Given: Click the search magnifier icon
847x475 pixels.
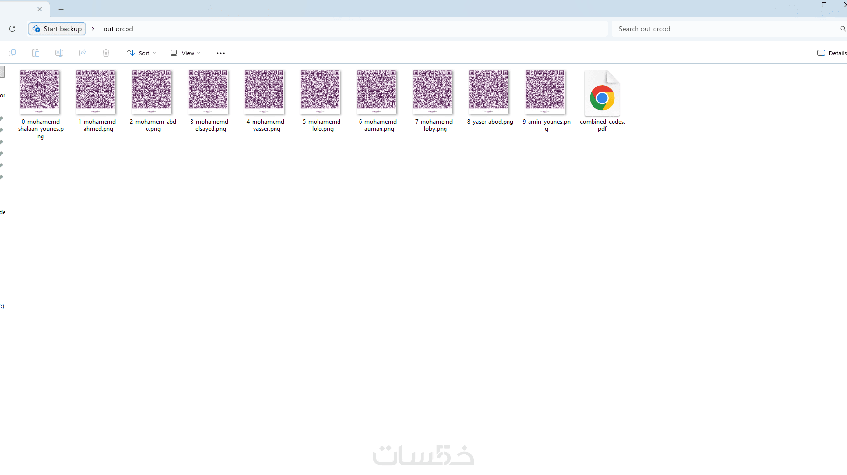Looking at the screenshot, I should (843, 29).
